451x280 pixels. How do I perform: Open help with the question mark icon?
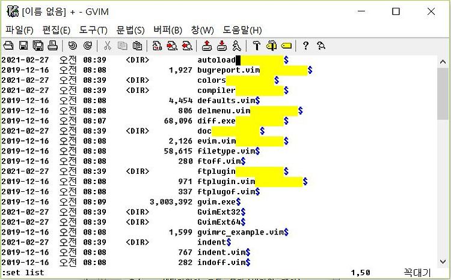click(x=305, y=46)
